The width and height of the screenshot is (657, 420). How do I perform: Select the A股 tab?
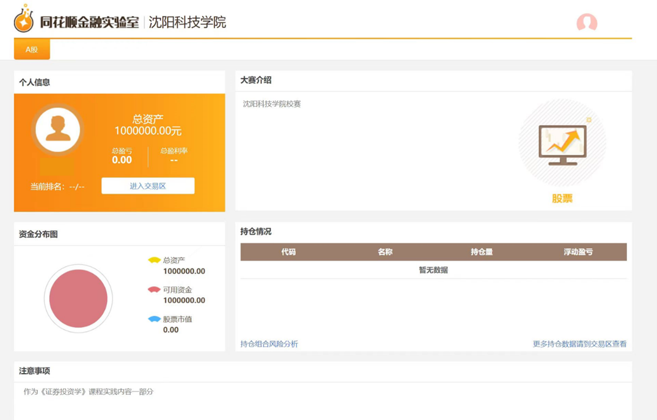[x=32, y=49]
